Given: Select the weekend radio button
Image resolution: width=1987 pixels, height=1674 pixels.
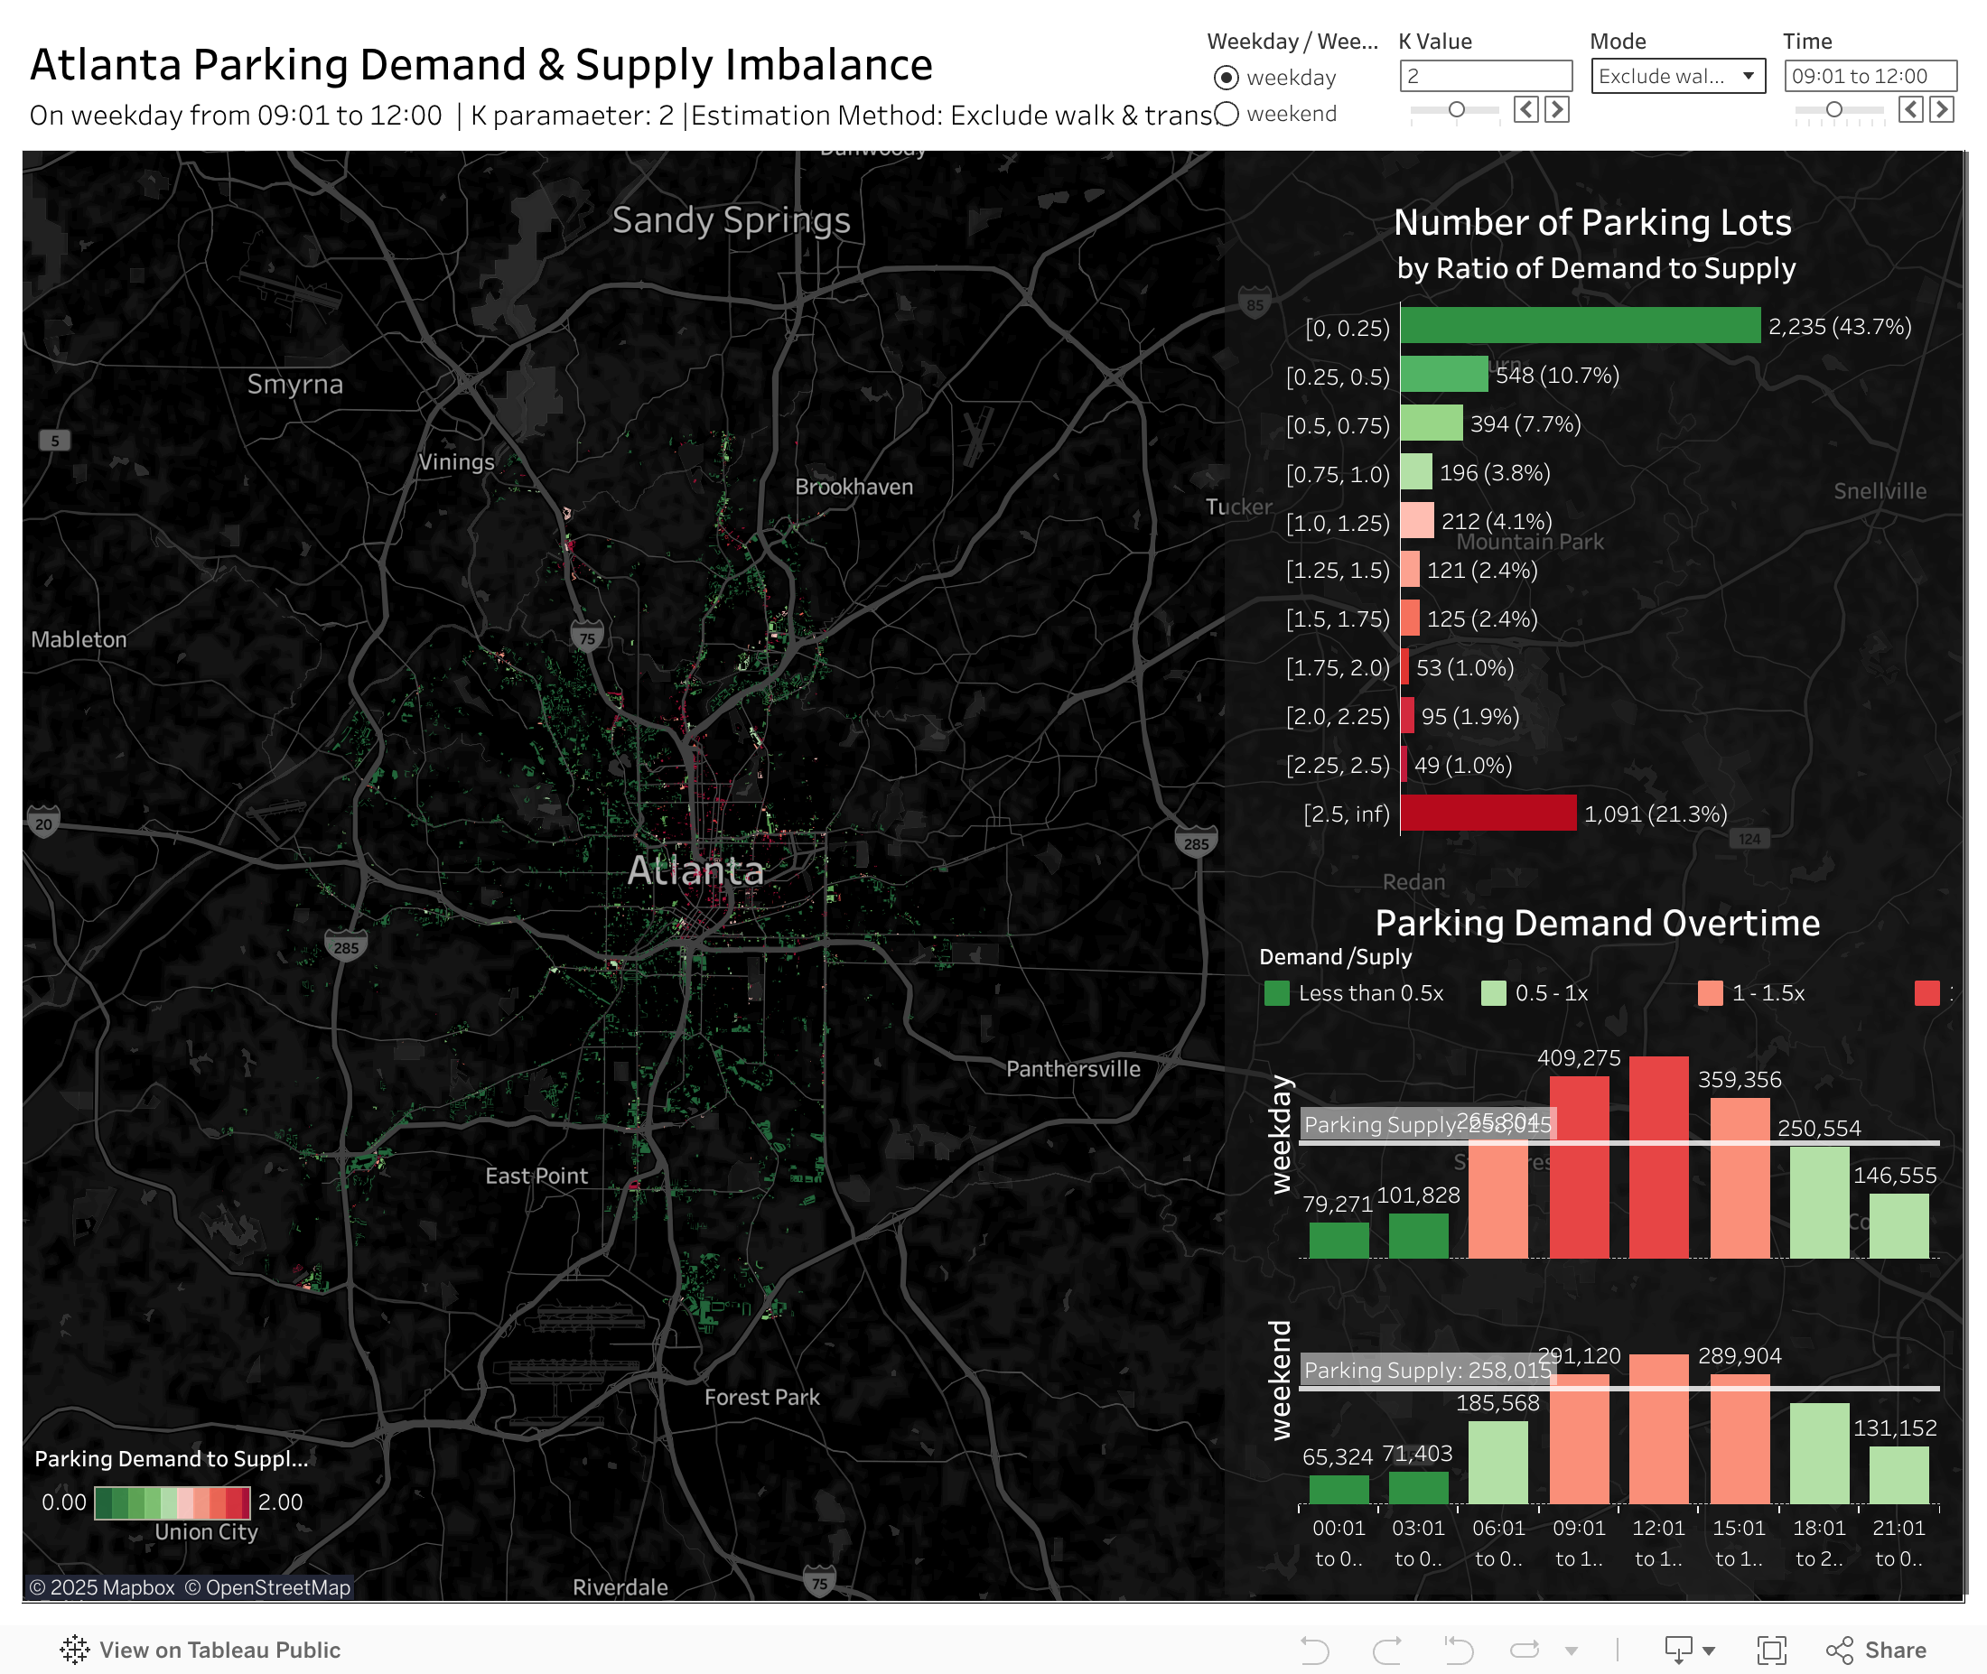Looking at the screenshot, I should (1227, 114).
